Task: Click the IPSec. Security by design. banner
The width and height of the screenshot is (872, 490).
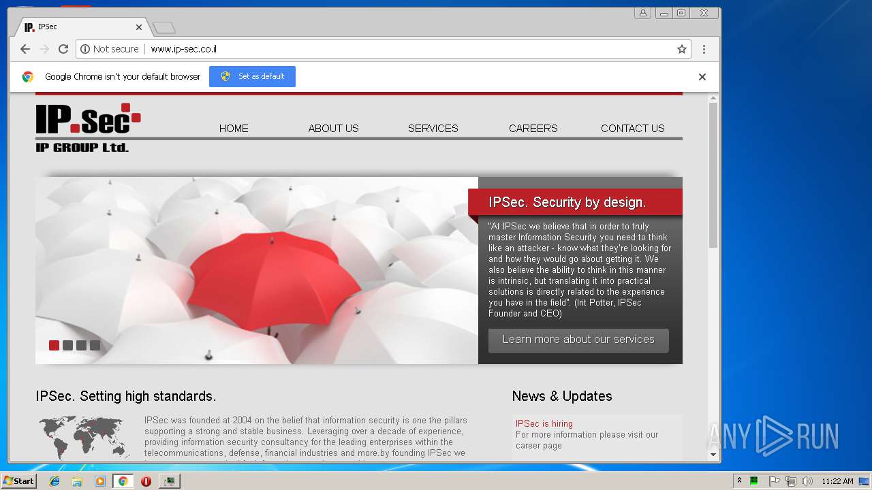Action: pos(575,202)
